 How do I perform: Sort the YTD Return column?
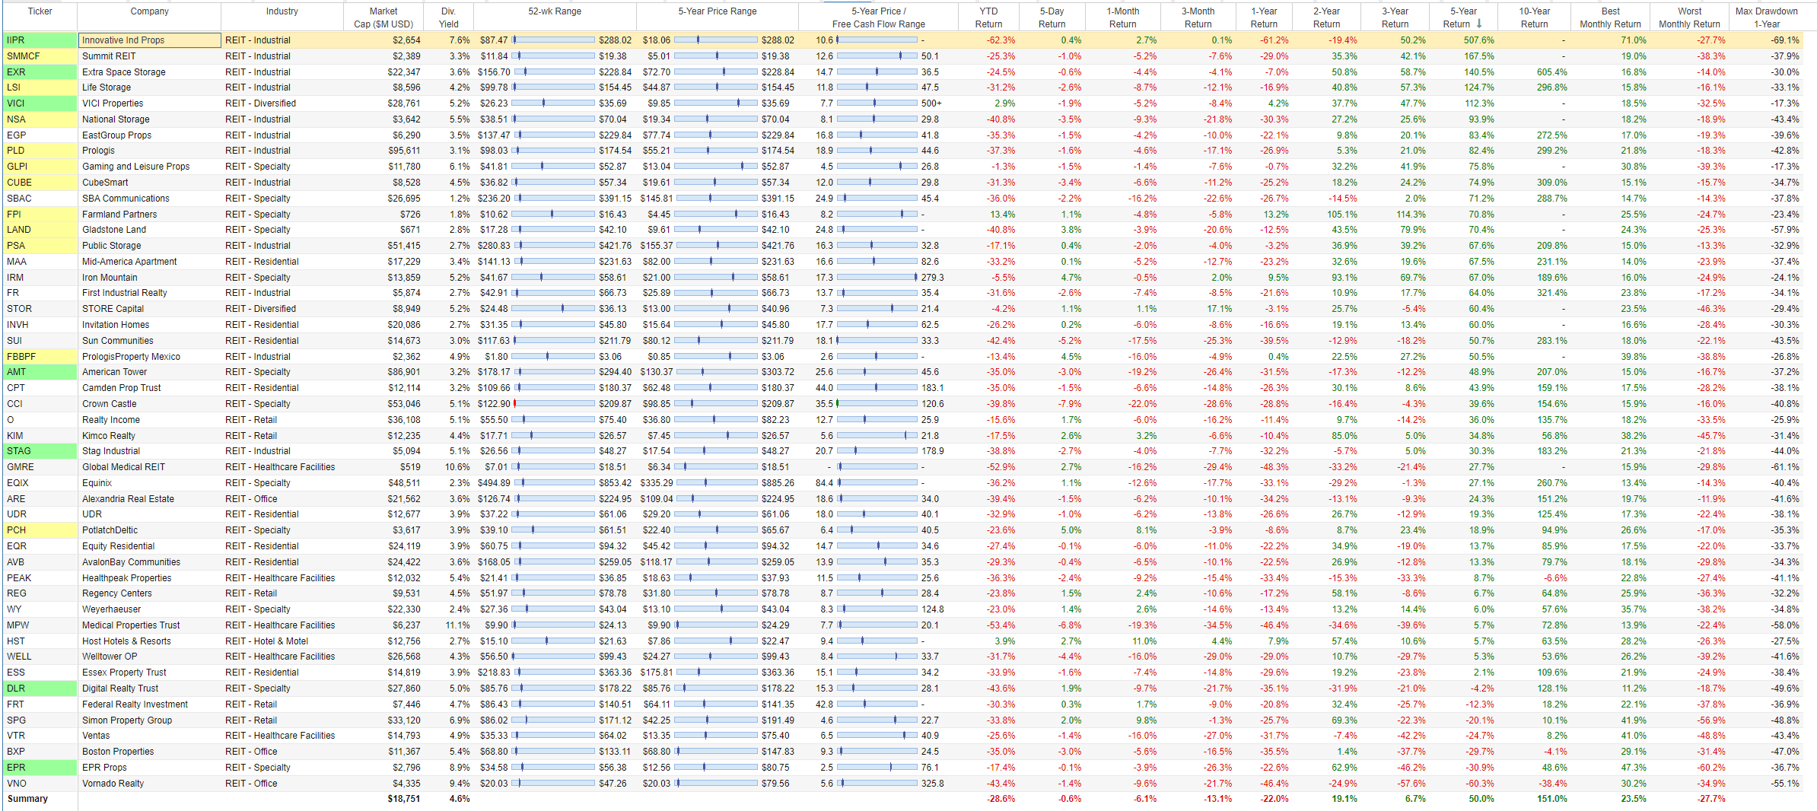[x=988, y=17]
